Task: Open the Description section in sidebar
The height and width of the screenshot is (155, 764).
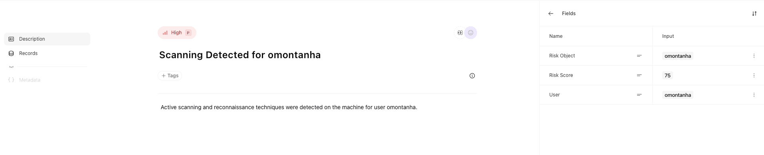Action: (47, 39)
